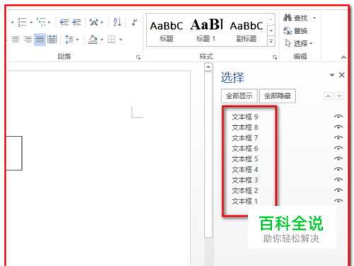Open paragraph settings dialog launcher
Viewport: 354px width, 266px height.
(x=138, y=57)
